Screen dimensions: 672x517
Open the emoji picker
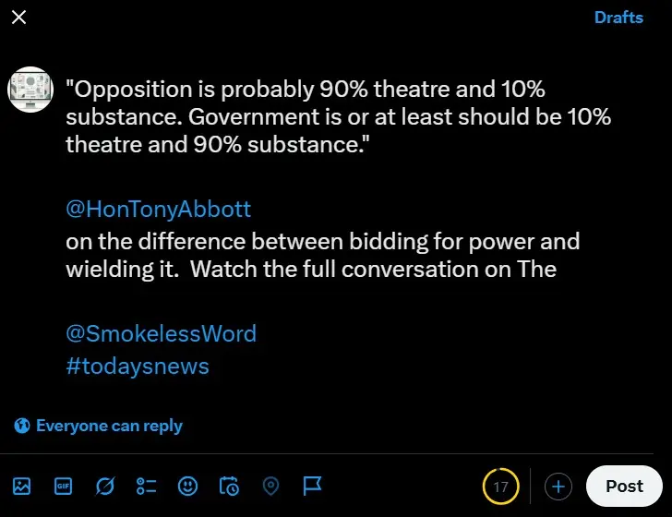pyautogui.click(x=187, y=486)
